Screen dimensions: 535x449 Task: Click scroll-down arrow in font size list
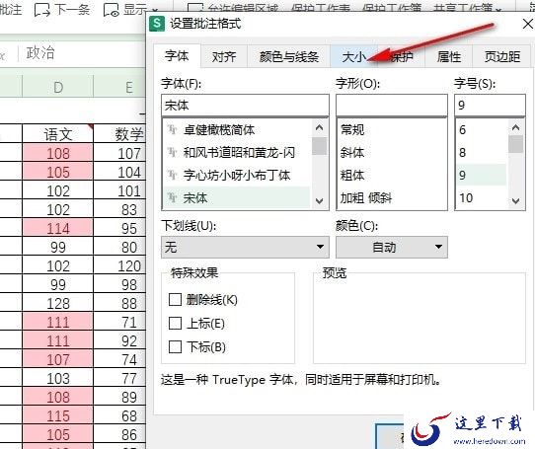tap(515, 201)
